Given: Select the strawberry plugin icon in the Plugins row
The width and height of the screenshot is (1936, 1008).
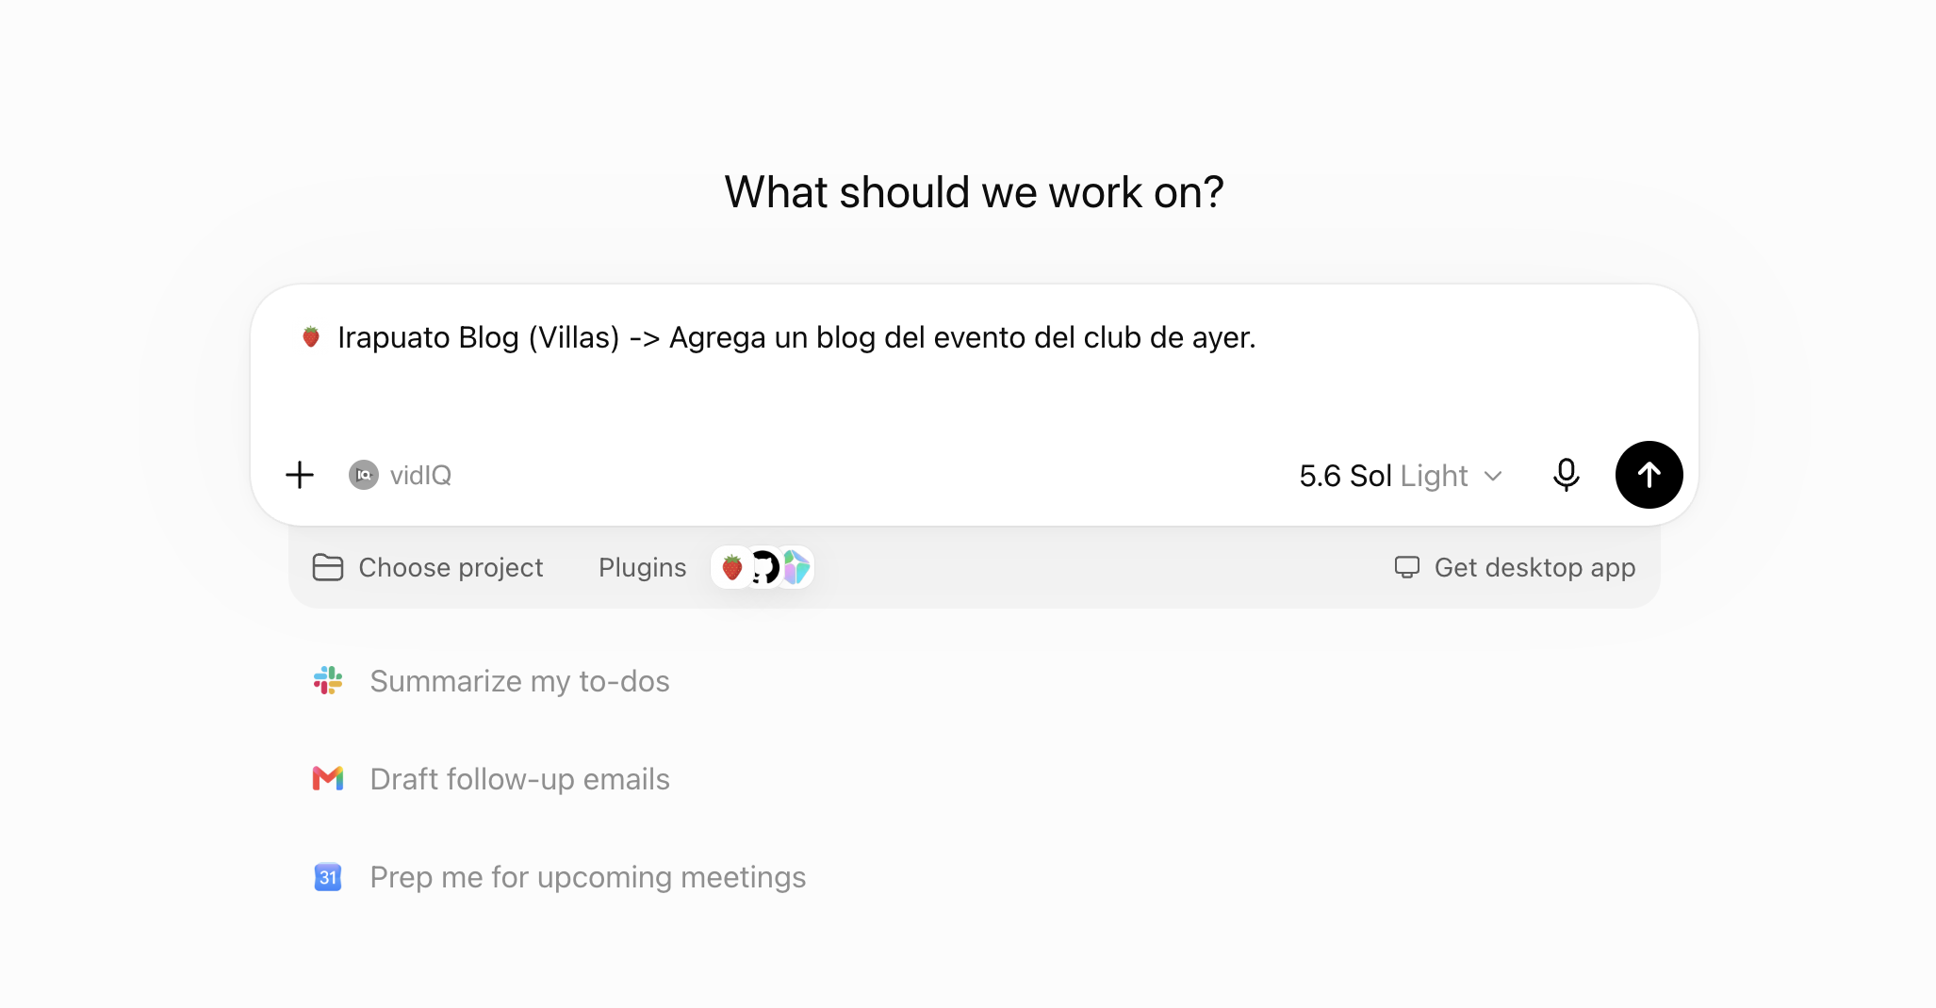Looking at the screenshot, I should tap(731, 567).
